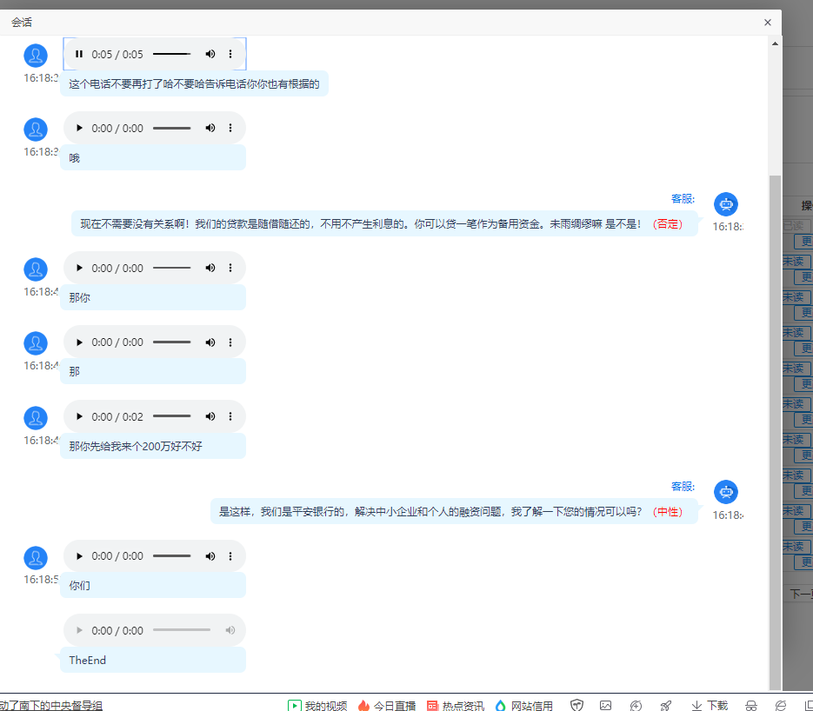Image resolution: width=813 pixels, height=711 pixels.
Task: Play the 0:02 audio about 200万
Action: point(79,416)
